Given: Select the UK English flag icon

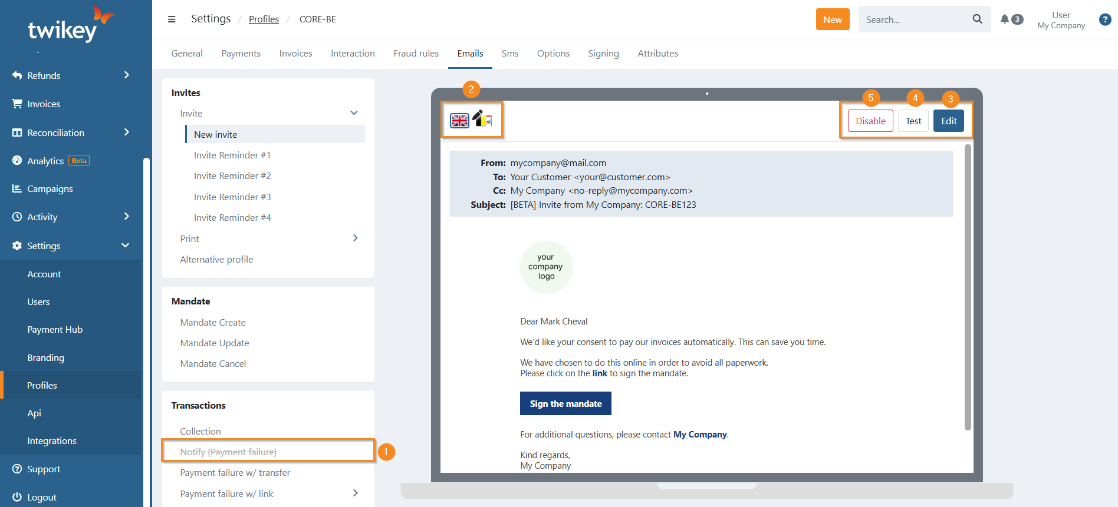Looking at the screenshot, I should [x=459, y=121].
